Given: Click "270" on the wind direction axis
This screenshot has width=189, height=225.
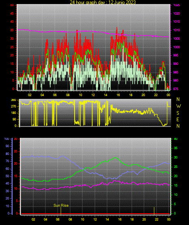Looking at the screenshot, I should click(13, 107).
